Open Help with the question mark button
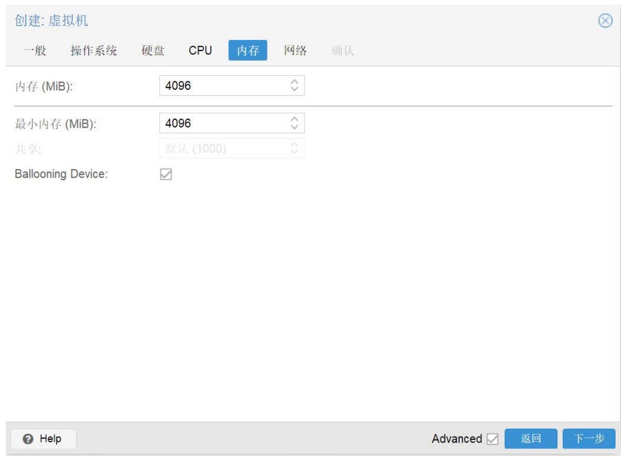 coord(43,438)
